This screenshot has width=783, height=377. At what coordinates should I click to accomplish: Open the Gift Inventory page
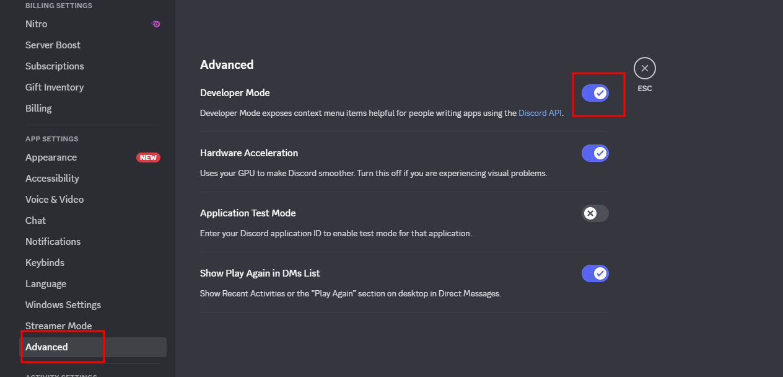click(x=93, y=87)
